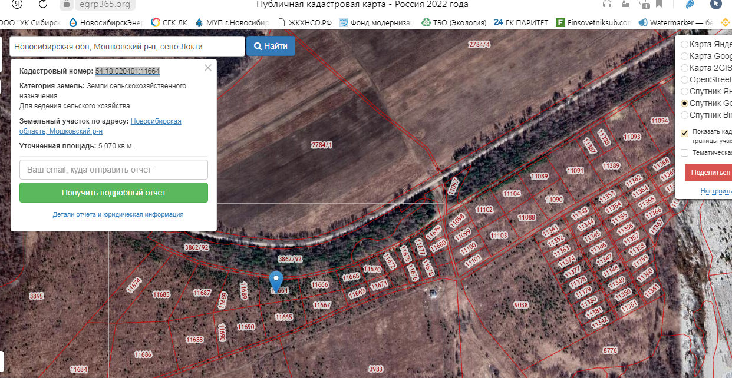The image size is (732, 378).
Task: Click Получить подробный отчет button
Action: 114,193
